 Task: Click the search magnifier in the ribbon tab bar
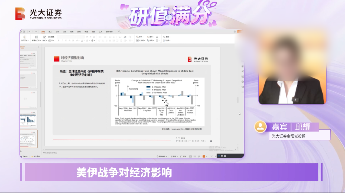(x=119, y=31)
